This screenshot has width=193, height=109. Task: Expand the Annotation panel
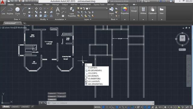tap(60, 19)
